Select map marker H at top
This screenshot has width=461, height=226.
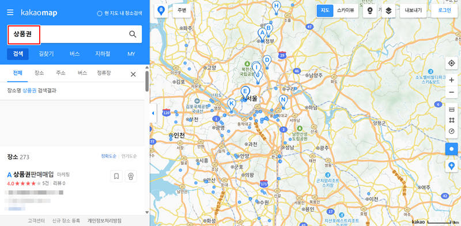[276, 7]
